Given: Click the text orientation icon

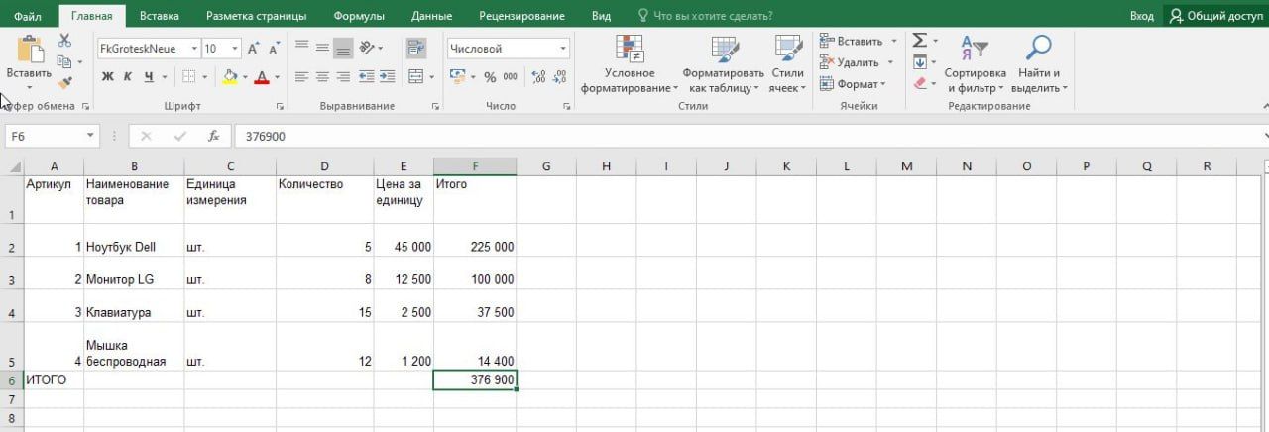Looking at the screenshot, I should coord(369,48).
